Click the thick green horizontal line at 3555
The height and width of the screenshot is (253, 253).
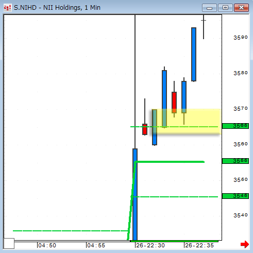(170, 162)
